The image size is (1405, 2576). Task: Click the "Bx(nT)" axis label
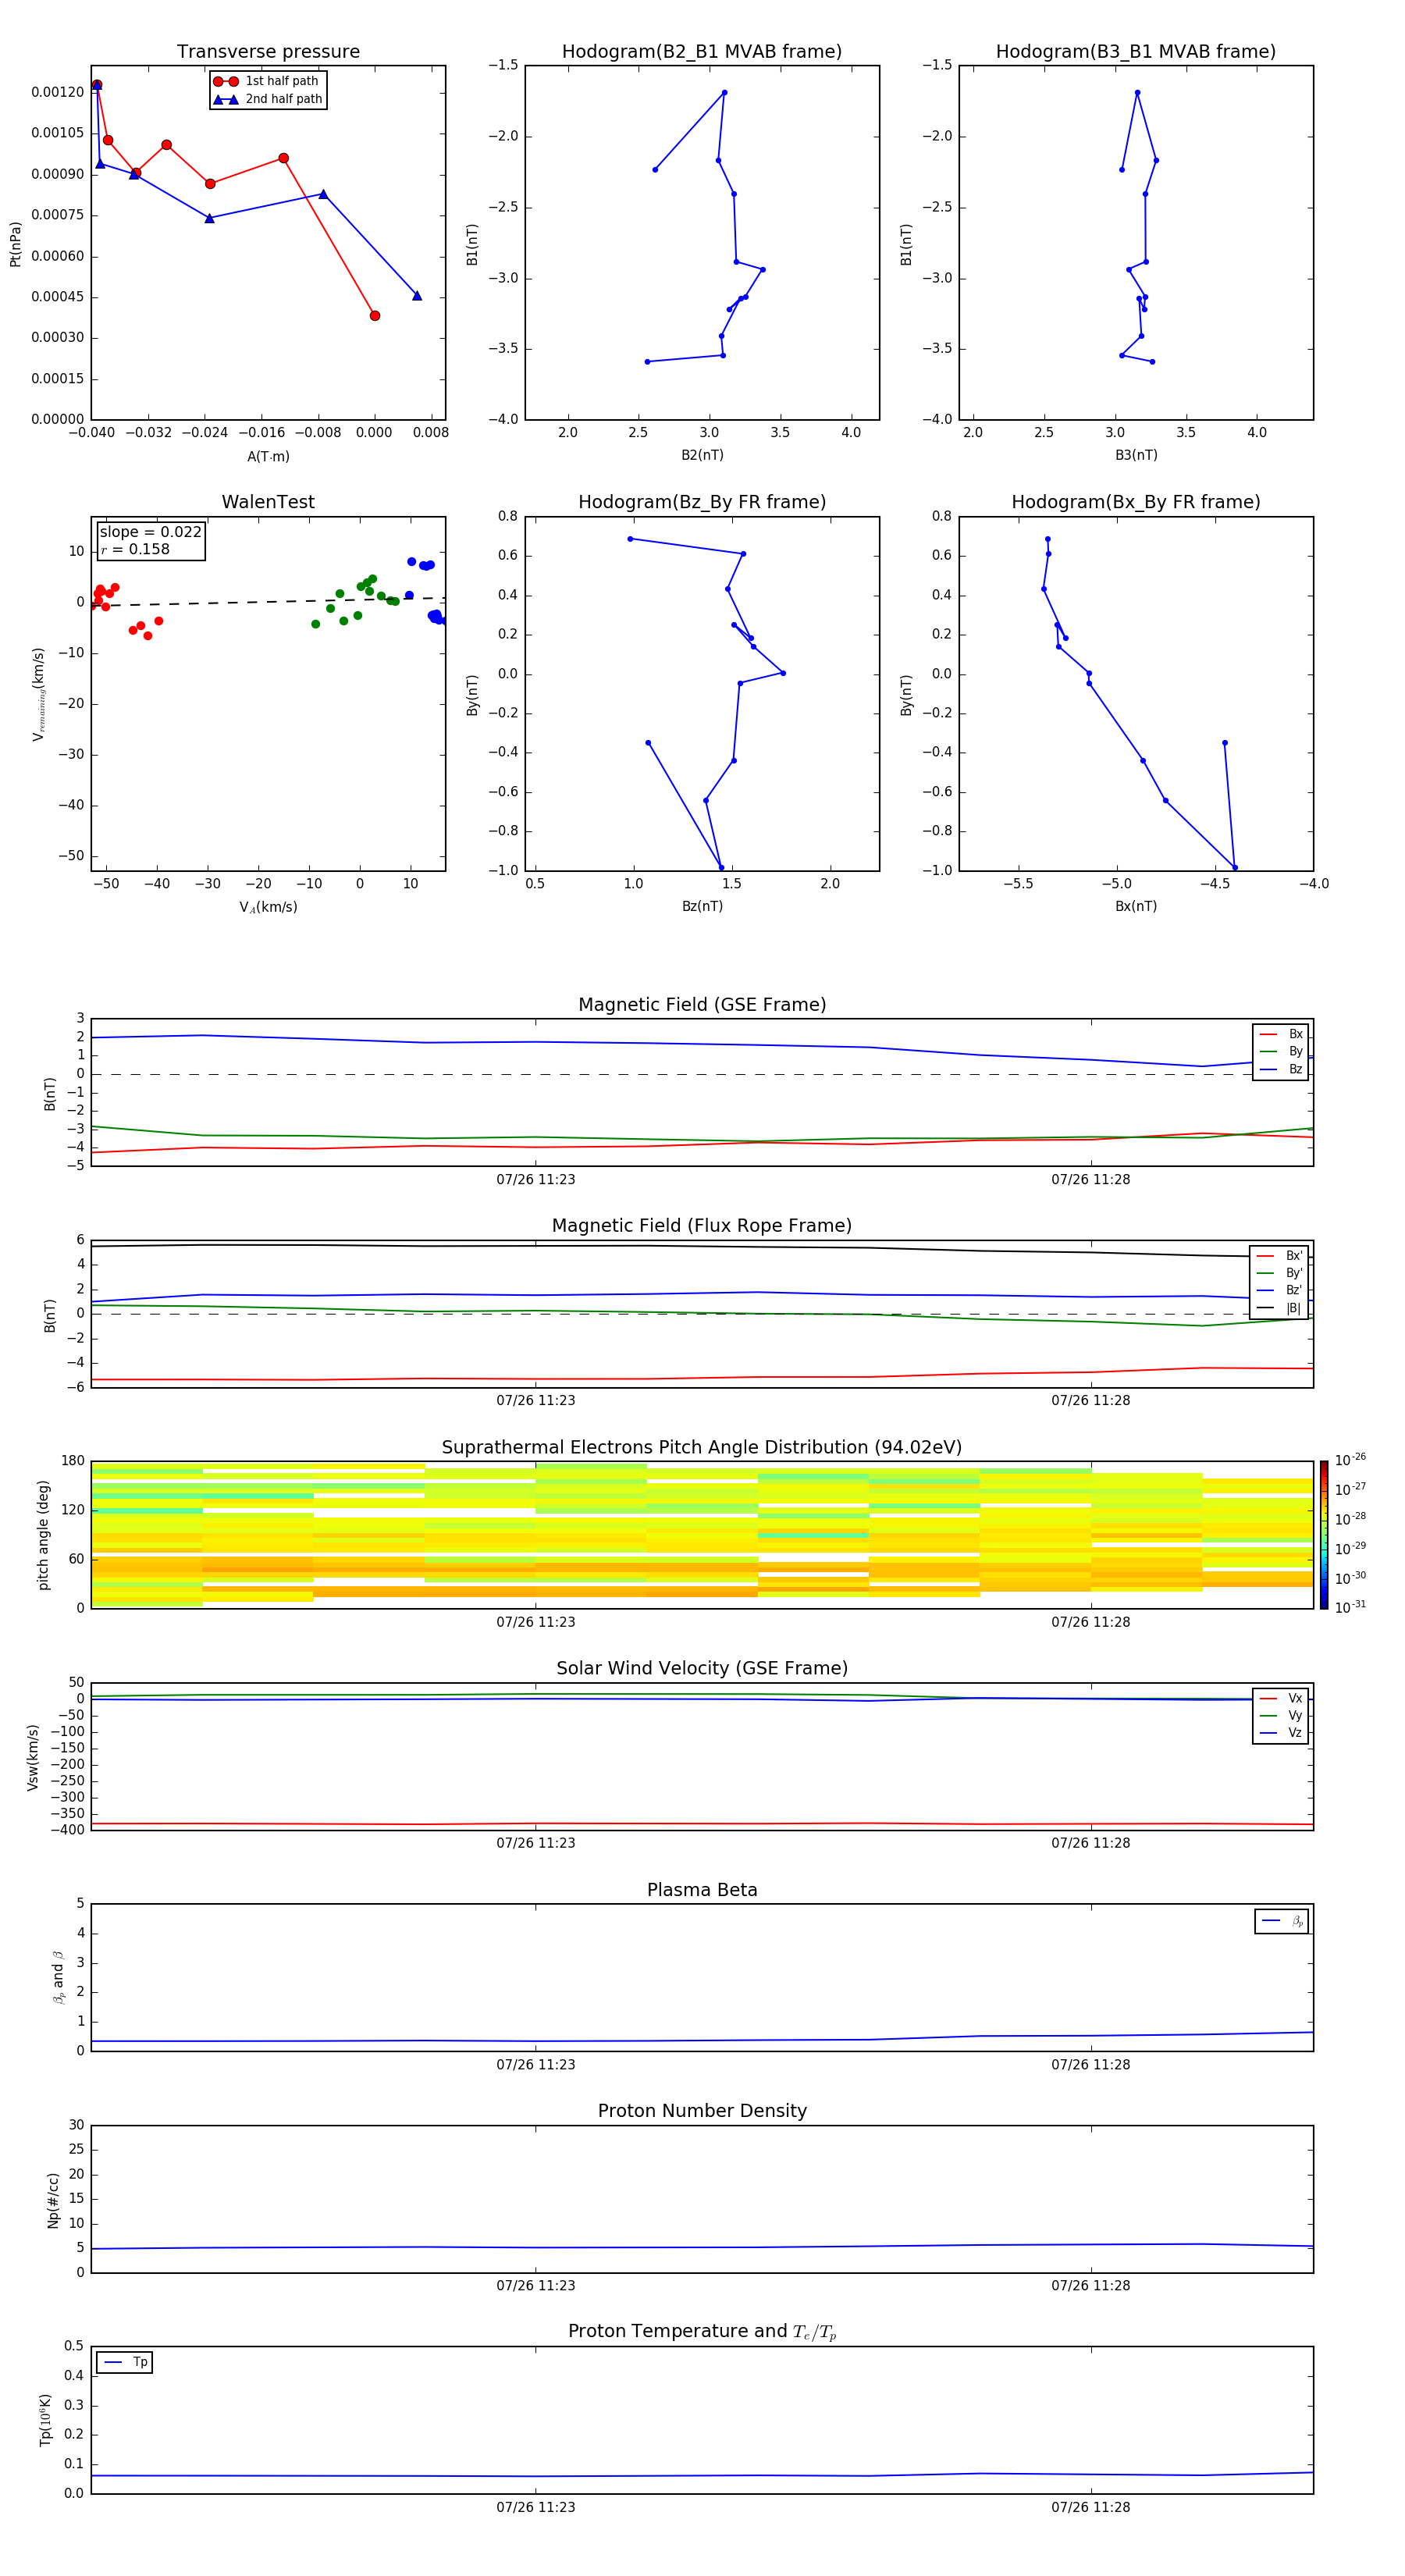1136,907
